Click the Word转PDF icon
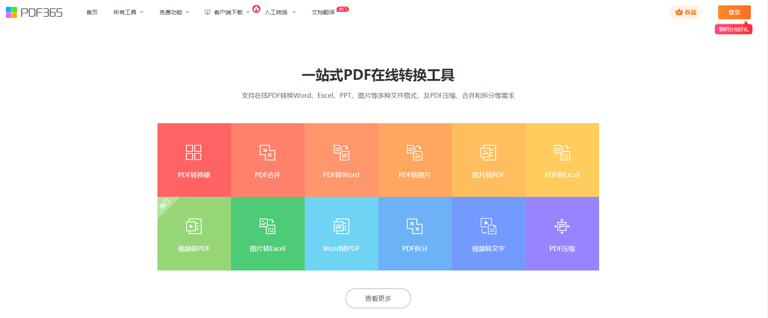 point(341,226)
